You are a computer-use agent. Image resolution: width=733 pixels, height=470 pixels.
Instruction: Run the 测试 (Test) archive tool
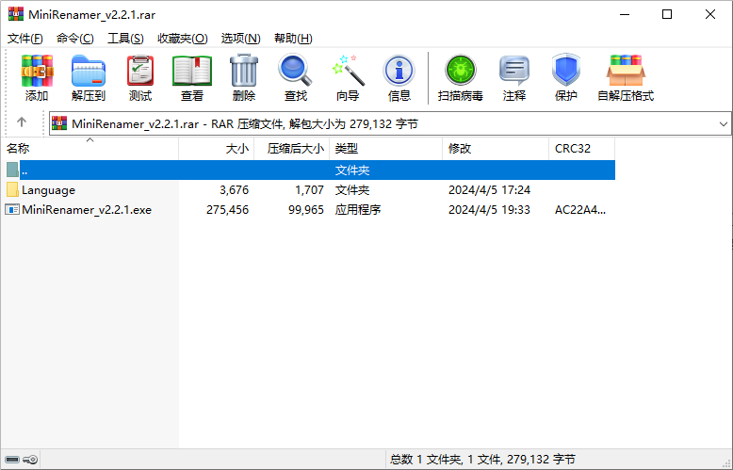tap(140, 71)
